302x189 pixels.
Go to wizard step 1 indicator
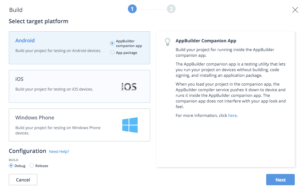(132, 9)
